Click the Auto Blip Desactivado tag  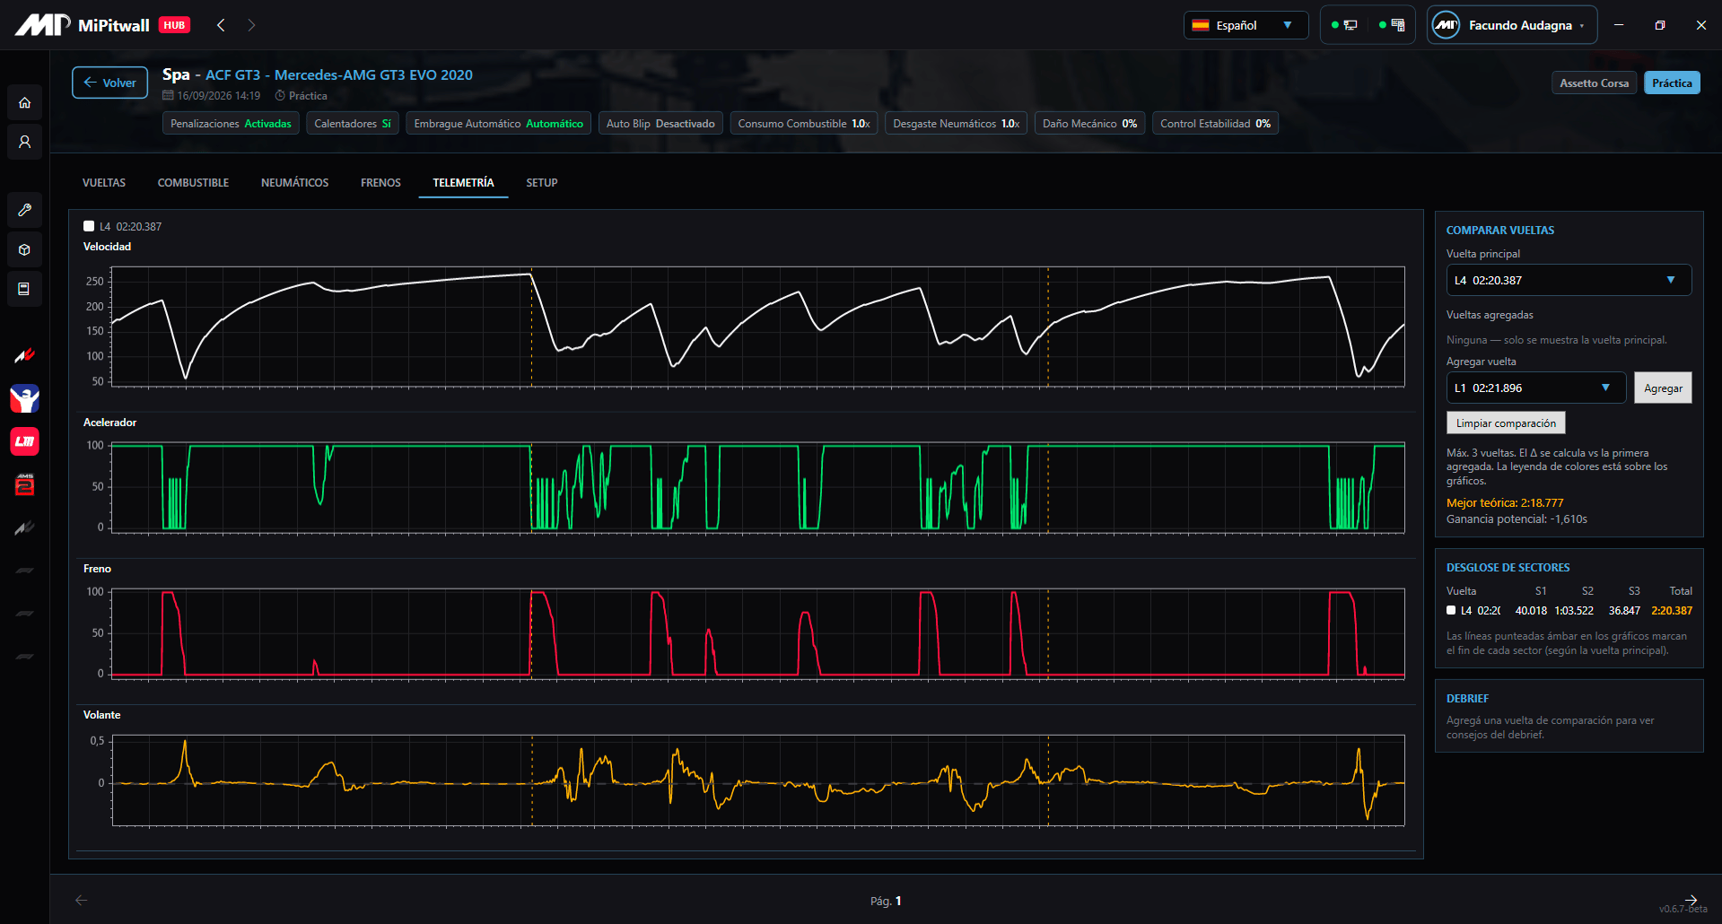tap(660, 123)
